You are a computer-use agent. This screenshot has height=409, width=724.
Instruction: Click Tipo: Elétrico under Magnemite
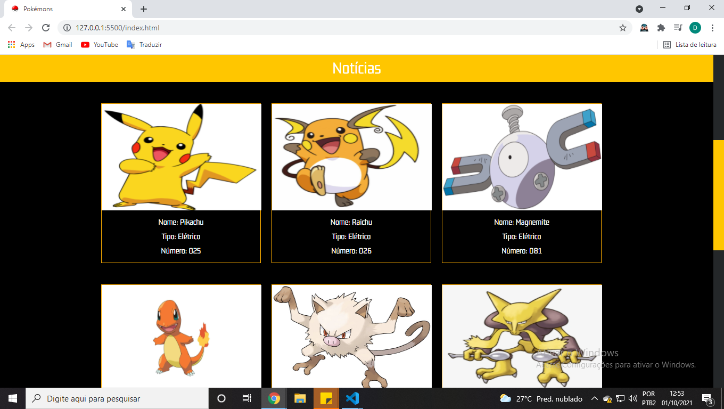coord(522,236)
